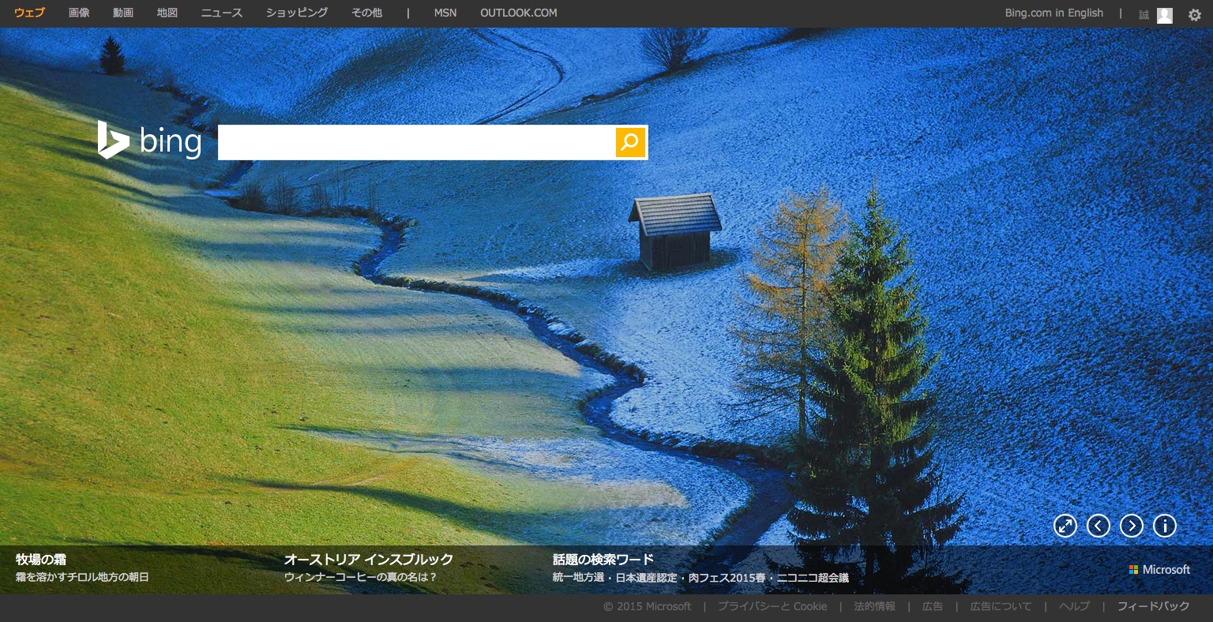
Task: Expand the background image to full screen
Action: (1065, 526)
